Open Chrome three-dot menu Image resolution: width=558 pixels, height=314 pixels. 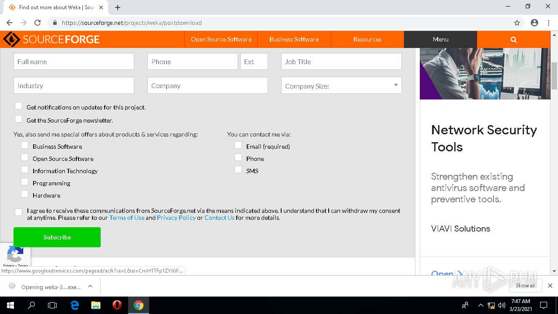click(x=548, y=23)
